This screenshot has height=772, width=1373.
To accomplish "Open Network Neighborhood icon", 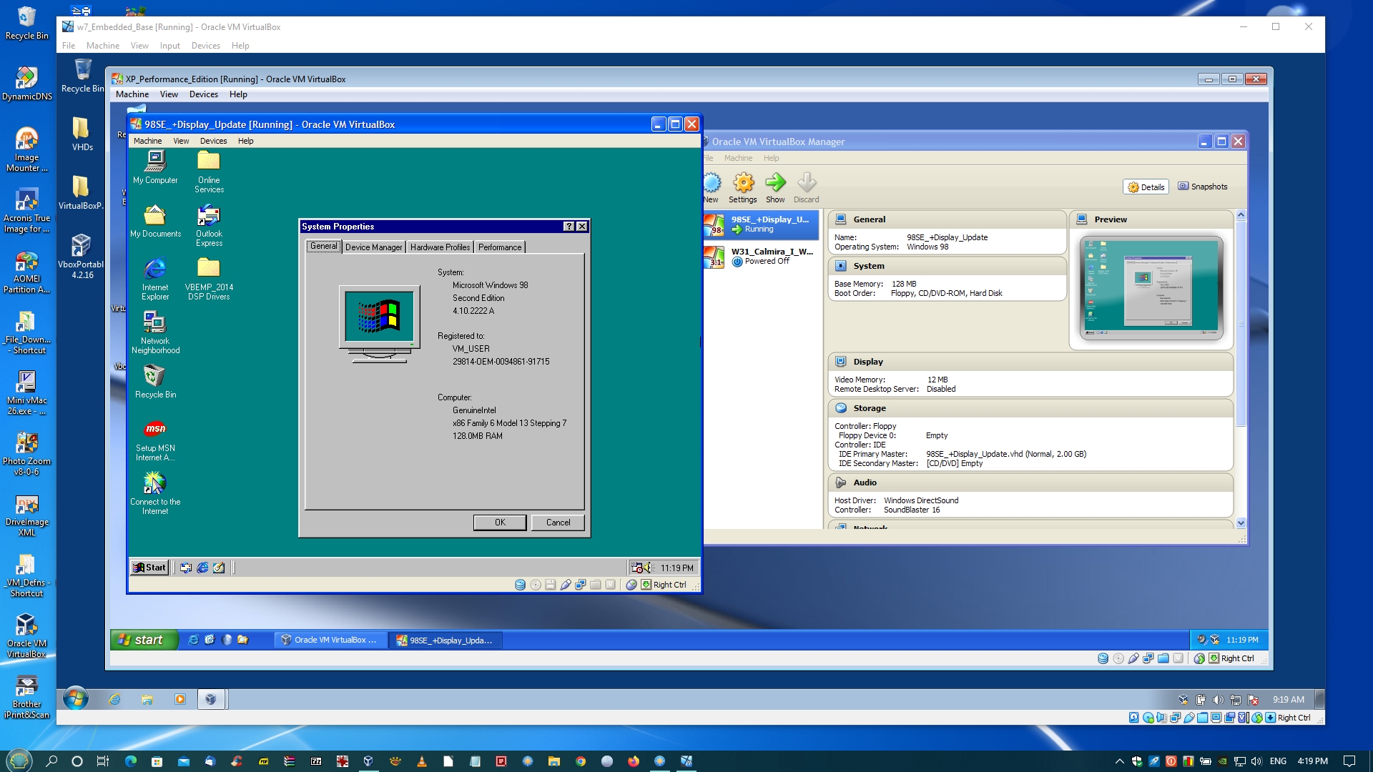I will (x=155, y=332).
